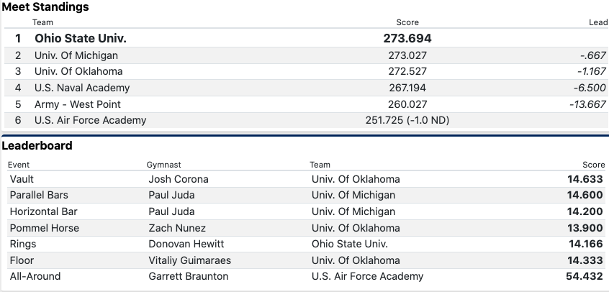Viewport: 609px width, 292px height.
Task: Click Paul Juda in Parallel Bars row
Action: 171,195
